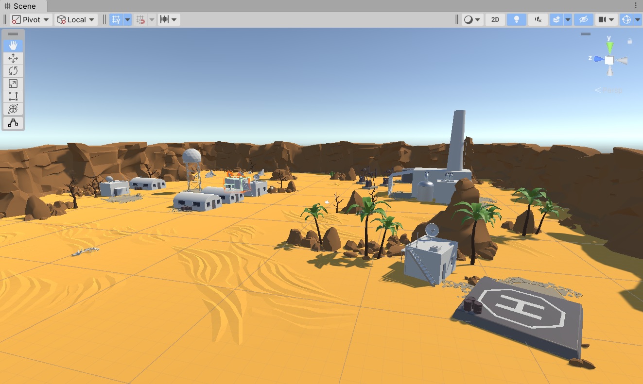Screen dimensions: 643x384
Task: Click the gizmo center cube
Action: (x=609, y=60)
